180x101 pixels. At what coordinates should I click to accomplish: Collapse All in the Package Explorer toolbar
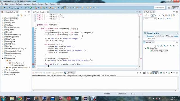click(x=18, y=15)
